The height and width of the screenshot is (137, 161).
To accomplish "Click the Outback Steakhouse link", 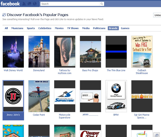I will click(142, 72).
